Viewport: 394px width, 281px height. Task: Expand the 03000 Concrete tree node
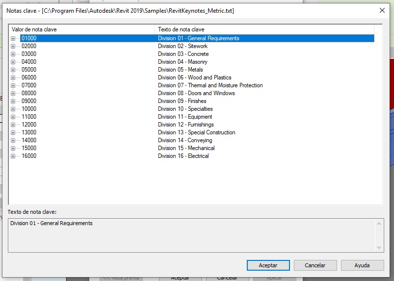(x=13, y=54)
